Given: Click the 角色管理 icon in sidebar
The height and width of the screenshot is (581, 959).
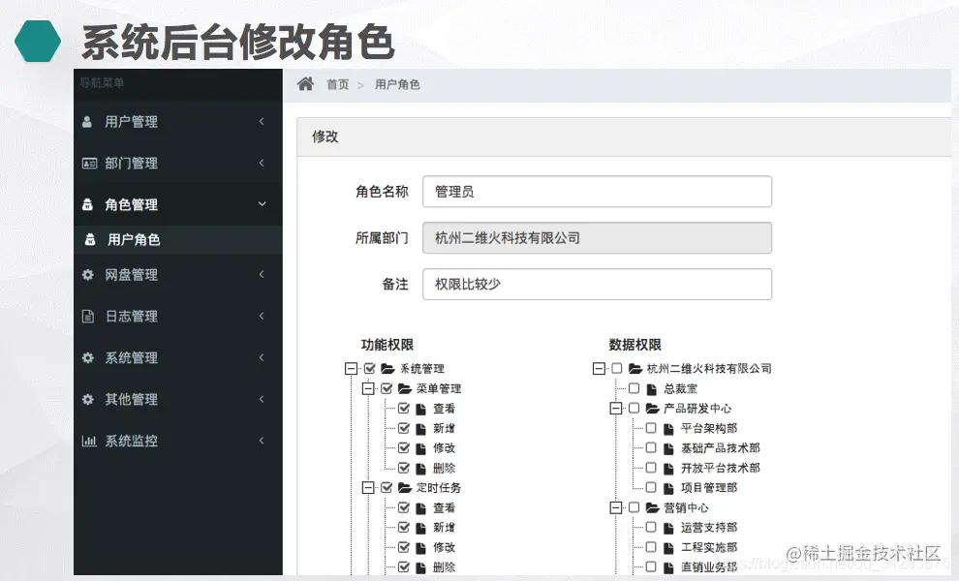Looking at the screenshot, I should tap(87, 204).
